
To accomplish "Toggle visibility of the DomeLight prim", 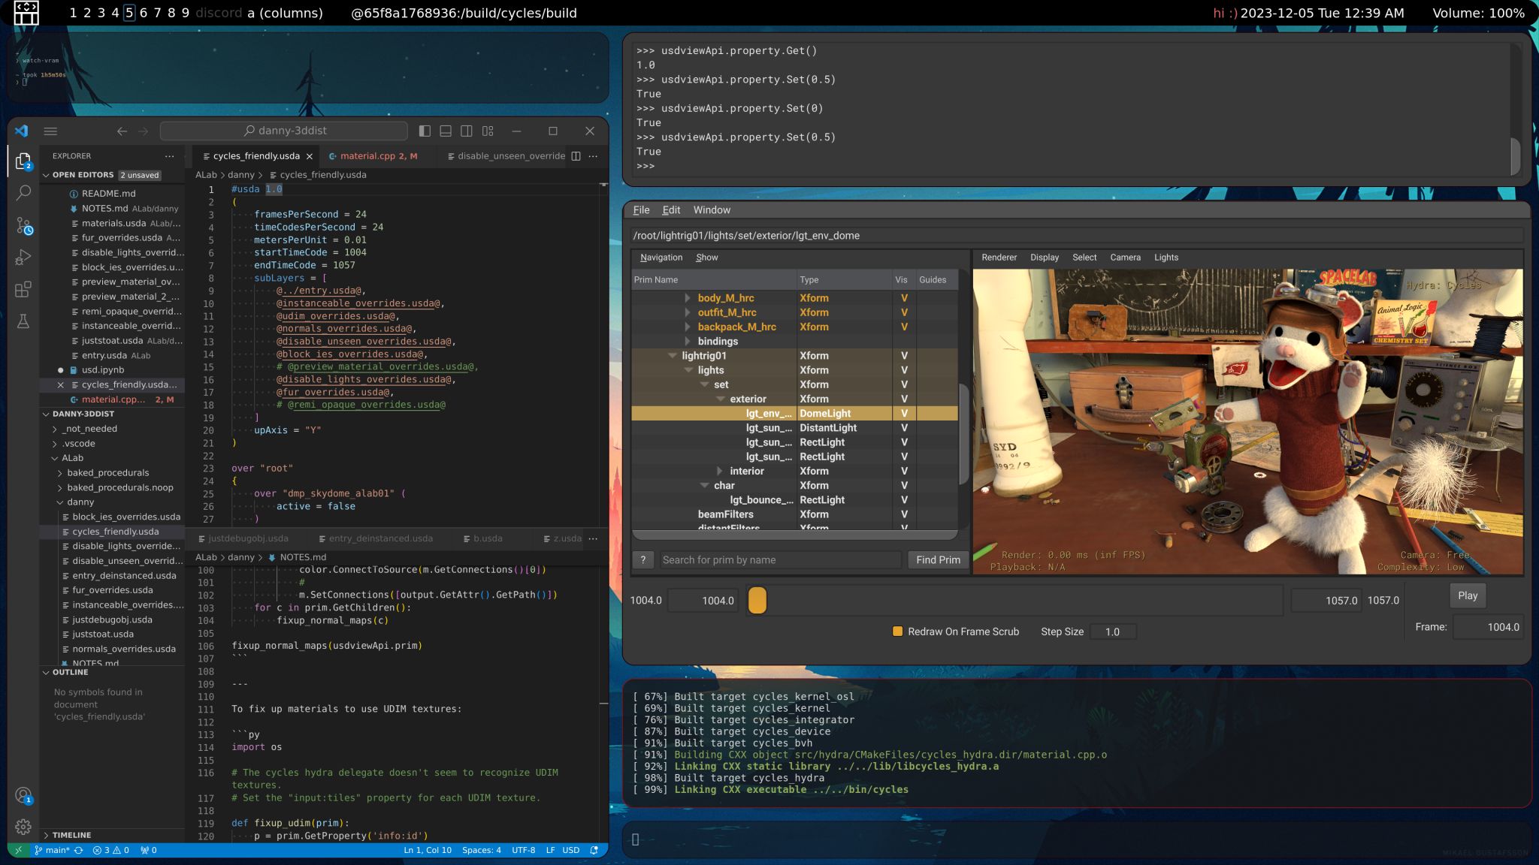I will coord(904,414).
